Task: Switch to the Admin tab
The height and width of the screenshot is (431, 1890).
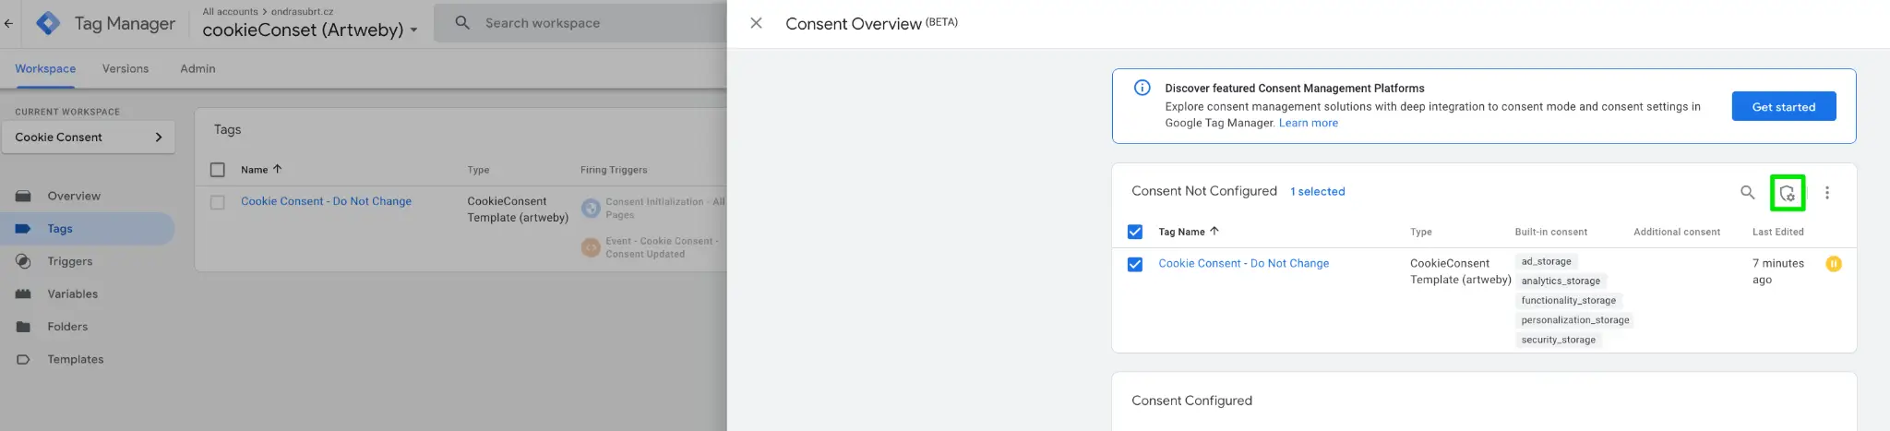Action: pyautogui.click(x=197, y=68)
